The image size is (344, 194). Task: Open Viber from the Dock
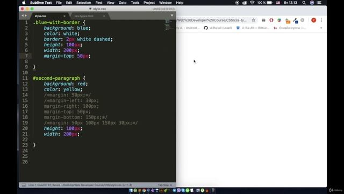point(178,190)
